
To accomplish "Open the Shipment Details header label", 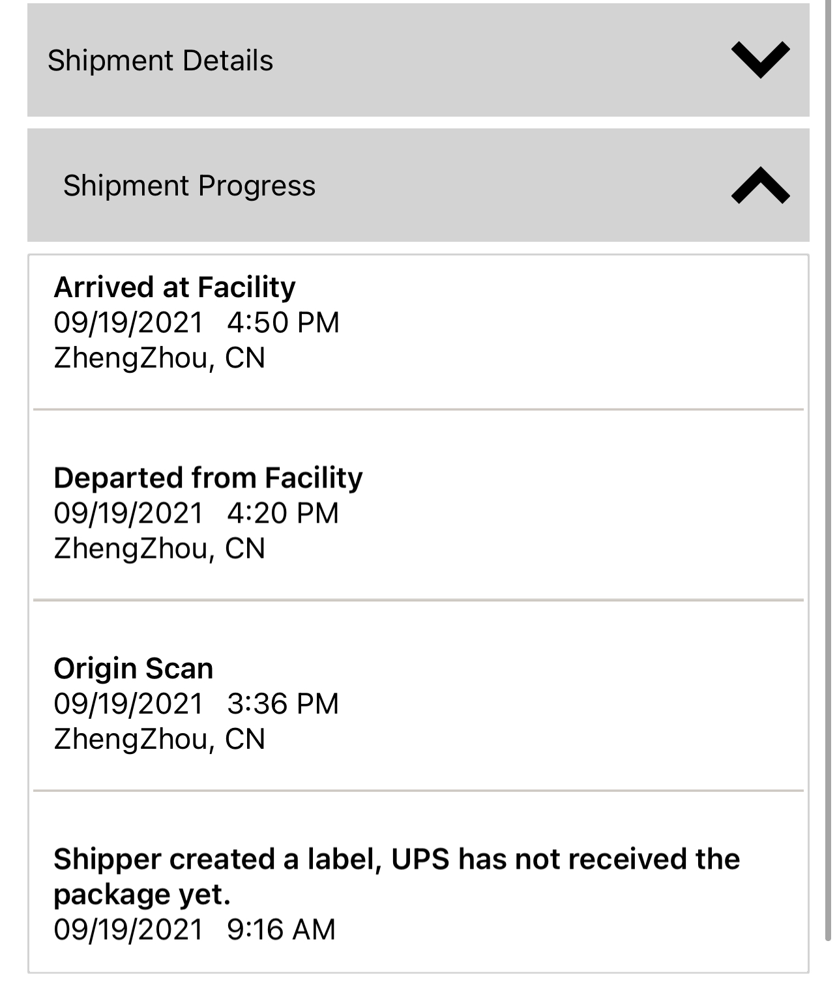I will tap(160, 61).
